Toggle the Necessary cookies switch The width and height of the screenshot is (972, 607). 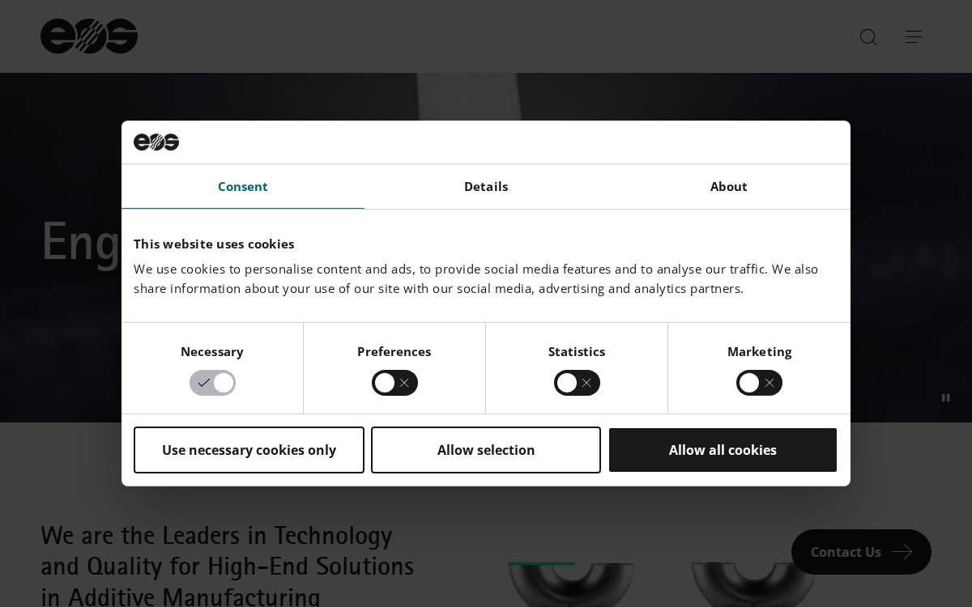coord(212,383)
